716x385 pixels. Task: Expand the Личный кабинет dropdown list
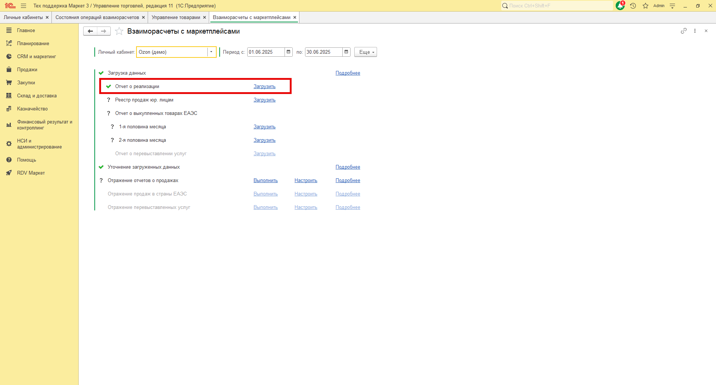211,52
